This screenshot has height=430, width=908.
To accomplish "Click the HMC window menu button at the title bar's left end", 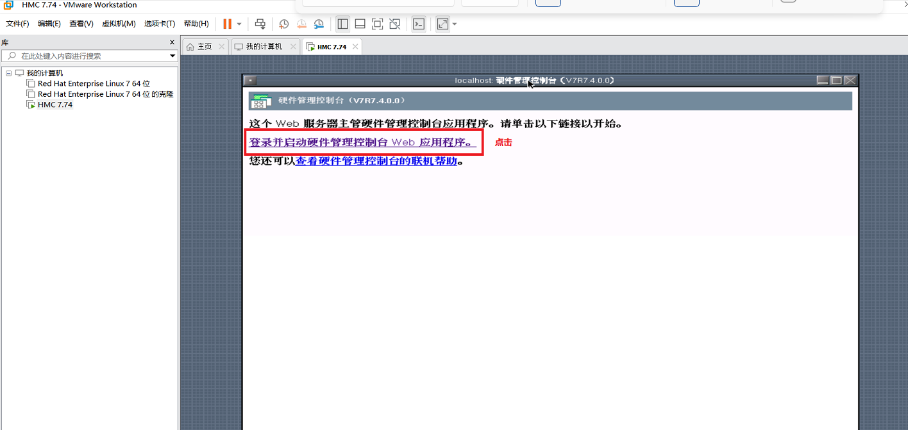I will tap(250, 80).
